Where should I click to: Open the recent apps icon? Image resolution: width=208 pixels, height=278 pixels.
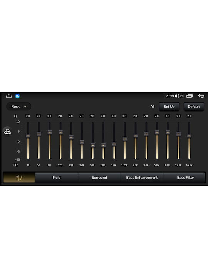[190, 96]
